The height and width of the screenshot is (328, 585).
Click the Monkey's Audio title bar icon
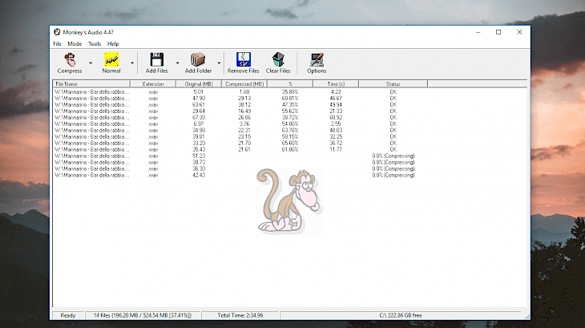(x=57, y=32)
